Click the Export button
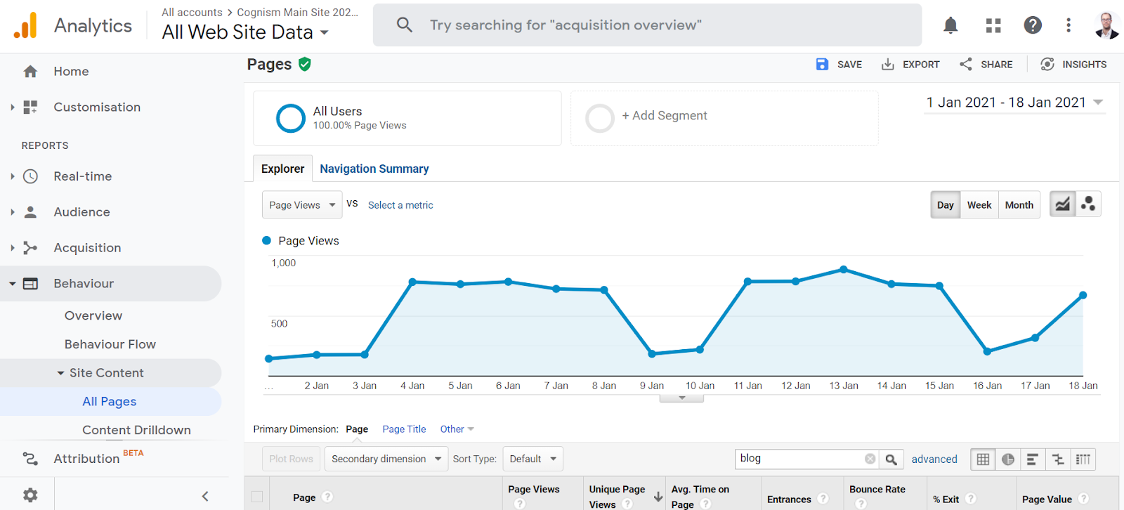Image resolution: width=1124 pixels, height=510 pixels. tap(910, 65)
